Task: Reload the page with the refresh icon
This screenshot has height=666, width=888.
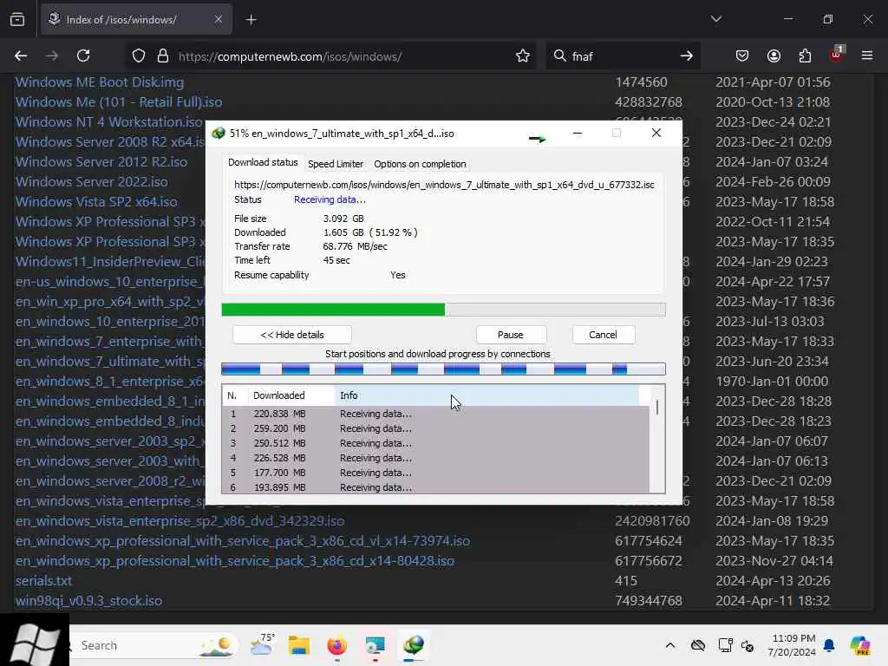Action: 83,55
